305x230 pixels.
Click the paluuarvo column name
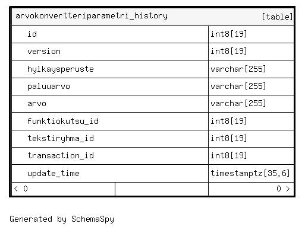tap(49, 87)
